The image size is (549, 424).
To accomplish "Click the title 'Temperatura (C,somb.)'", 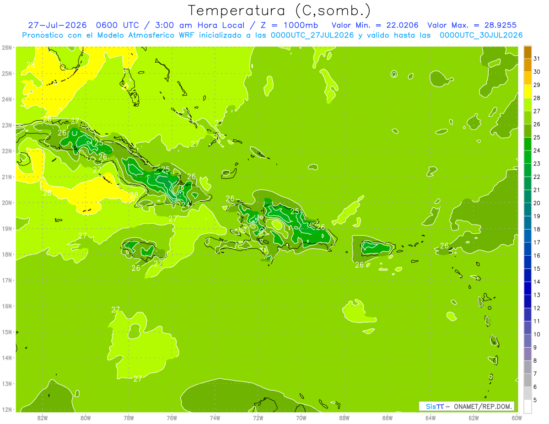I will (x=280, y=11).
